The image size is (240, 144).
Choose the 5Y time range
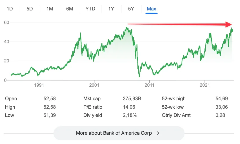point(131,9)
